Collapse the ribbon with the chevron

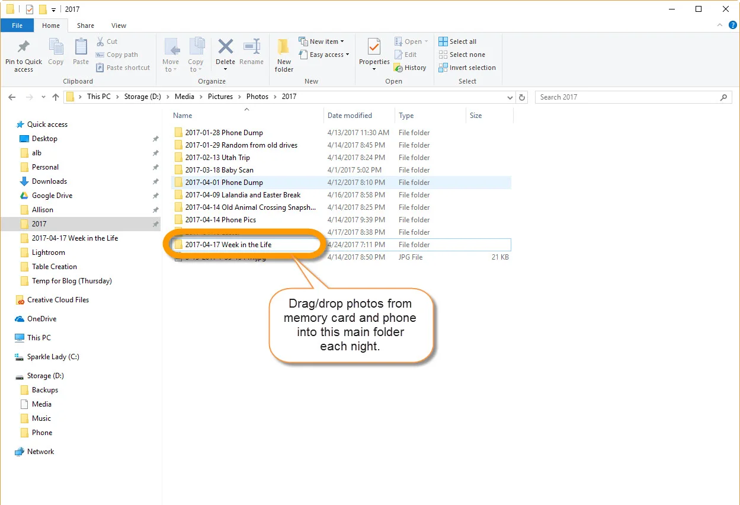(x=720, y=25)
